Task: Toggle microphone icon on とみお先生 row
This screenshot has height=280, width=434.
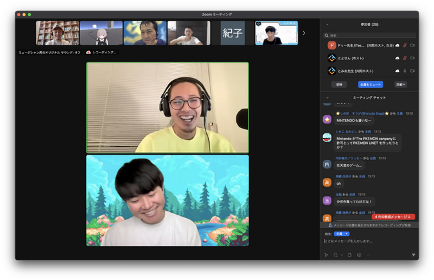Action: pos(405,71)
